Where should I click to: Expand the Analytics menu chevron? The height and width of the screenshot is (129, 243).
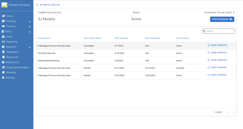pos(30,47)
